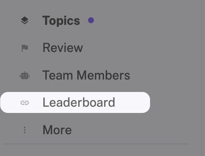Click empty sidebar space below the divider
The image size is (205, 156).
pyautogui.click(x=96, y=151)
